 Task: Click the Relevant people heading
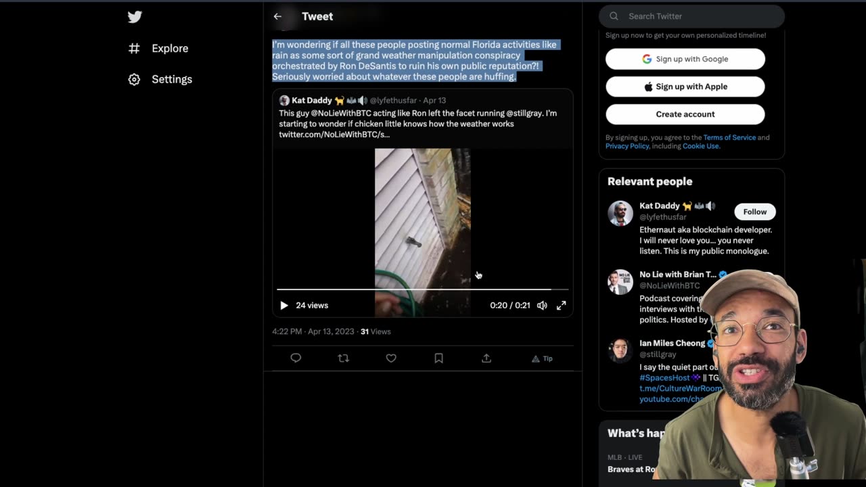(x=649, y=181)
